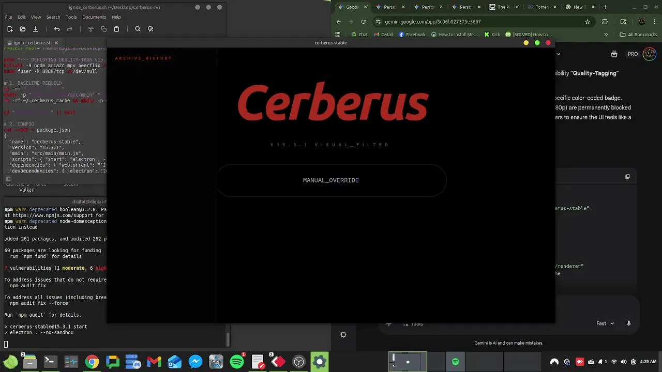Open Spotify from the taskbar launcher
The height and width of the screenshot is (372, 662).
237,362
